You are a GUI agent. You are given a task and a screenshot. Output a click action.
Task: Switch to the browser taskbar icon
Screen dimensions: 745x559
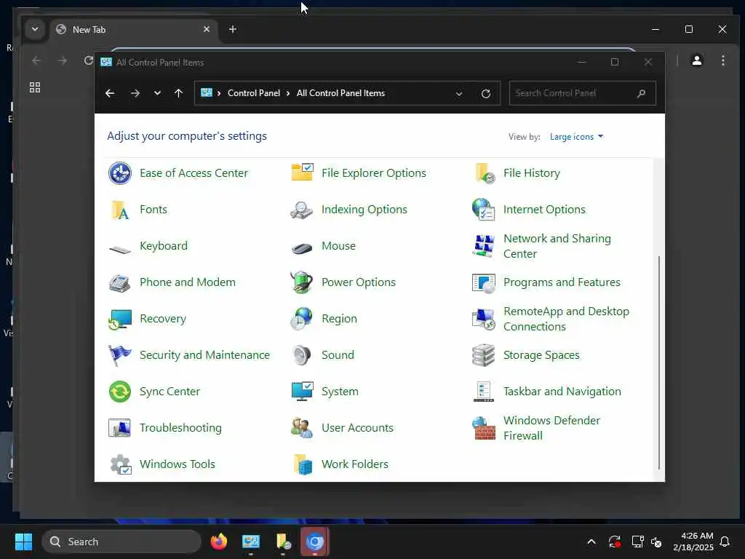coord(314,542)
